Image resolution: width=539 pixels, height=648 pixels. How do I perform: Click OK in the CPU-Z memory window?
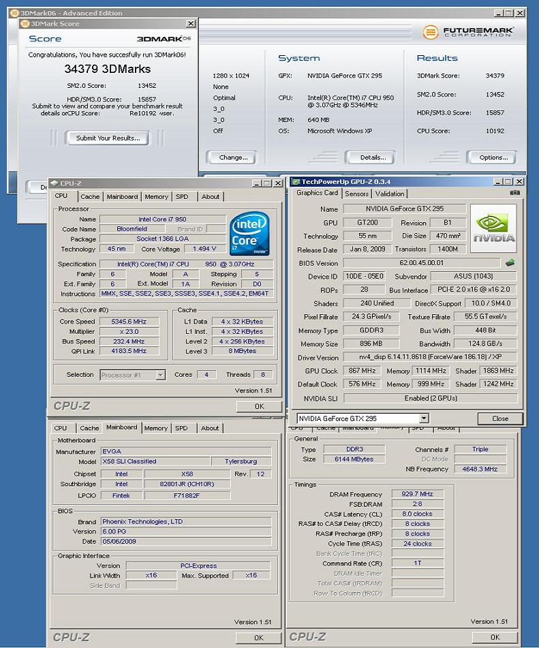[x=495, y=637]
